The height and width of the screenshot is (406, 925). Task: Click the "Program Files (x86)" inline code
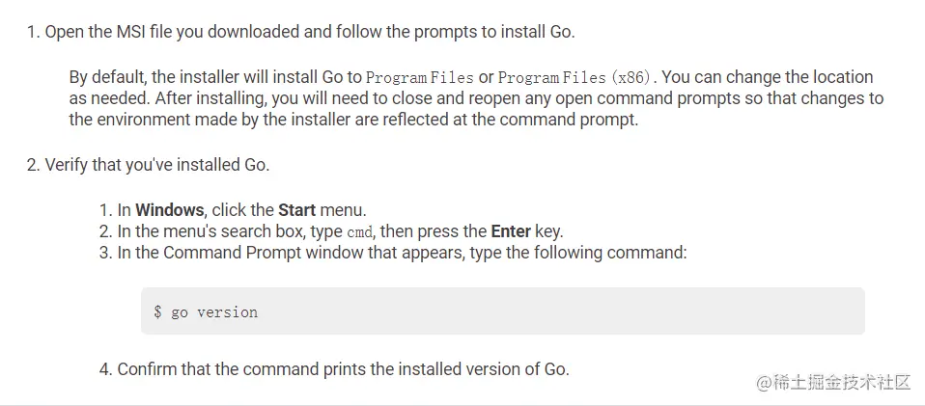[x=577, y=77]
